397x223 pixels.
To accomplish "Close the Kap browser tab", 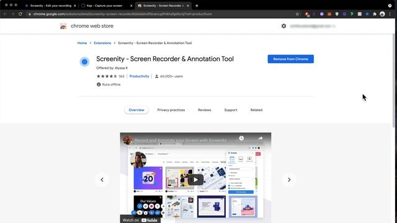I will point(131,6).
